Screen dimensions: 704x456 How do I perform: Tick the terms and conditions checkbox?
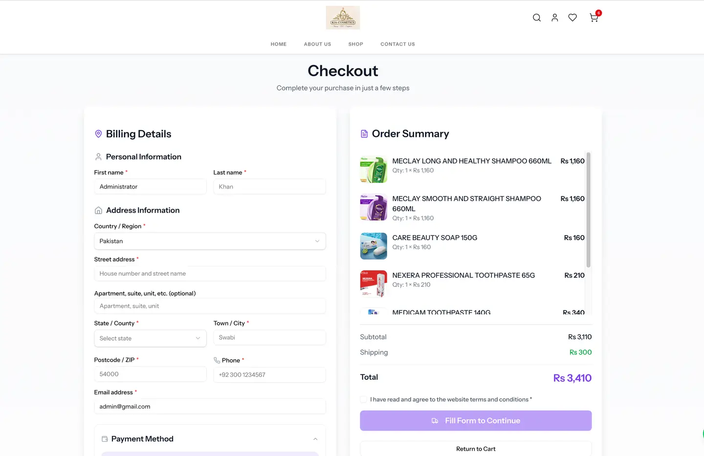tap(364, 399)
